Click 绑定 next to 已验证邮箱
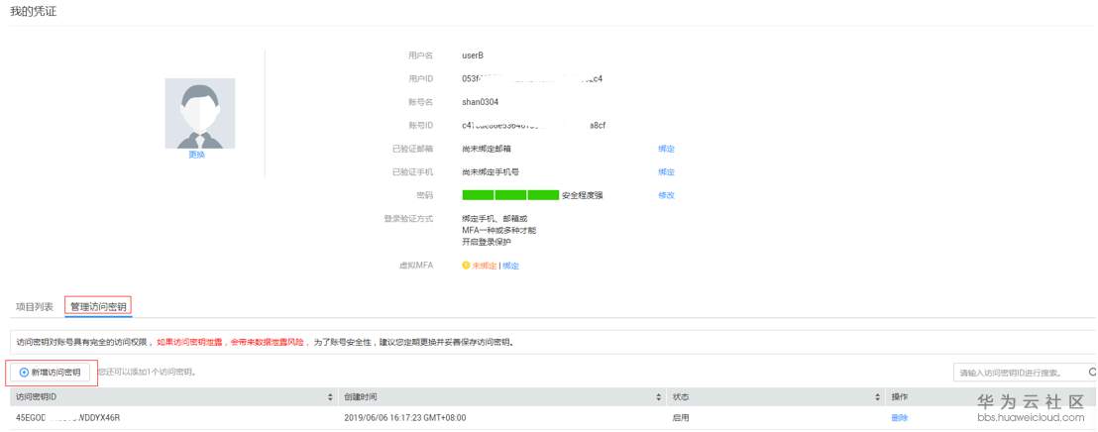This screenshot has width=1098, height=432. point(666,149)
